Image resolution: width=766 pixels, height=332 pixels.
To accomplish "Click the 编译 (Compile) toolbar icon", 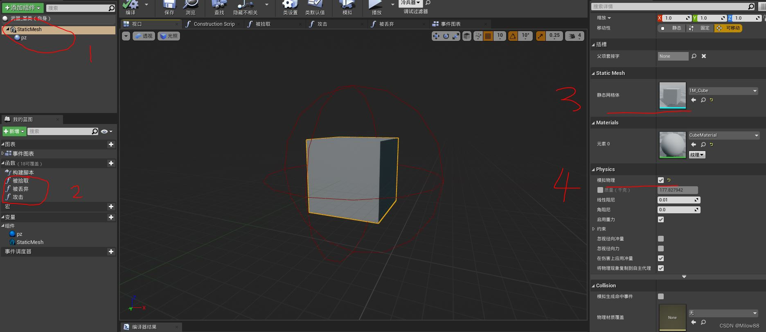I will pyautogui.click(x=131, y=6).
